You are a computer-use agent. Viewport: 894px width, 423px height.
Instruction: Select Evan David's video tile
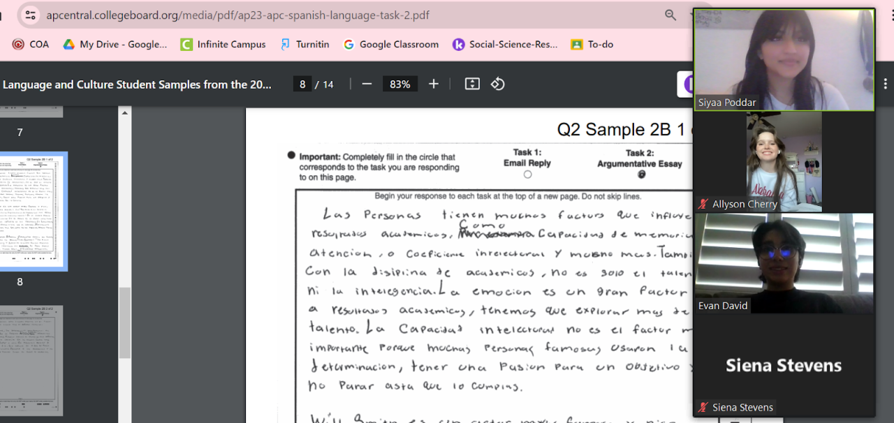(784, 263)
